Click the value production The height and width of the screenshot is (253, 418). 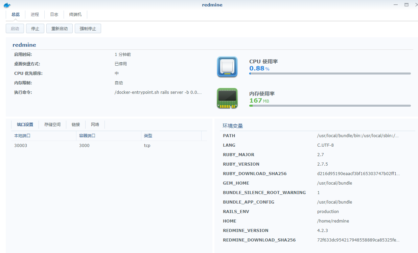tap(328, 212)
